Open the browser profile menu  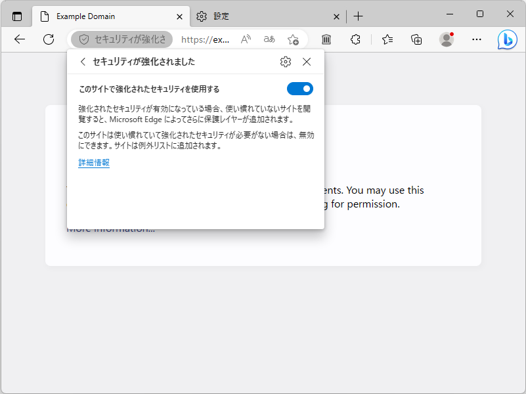point(446,39)
